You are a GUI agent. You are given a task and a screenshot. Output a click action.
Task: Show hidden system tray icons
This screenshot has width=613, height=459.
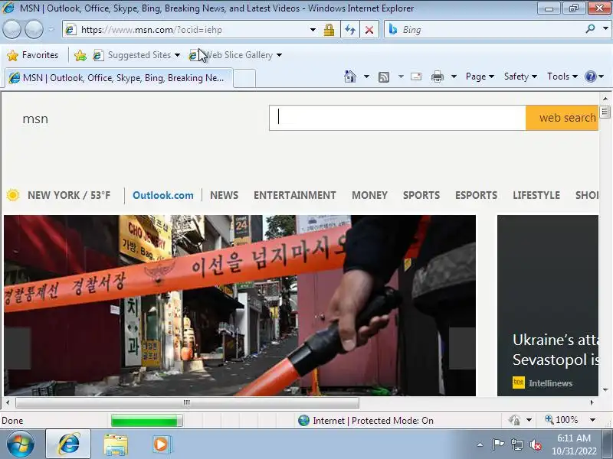point(480,444)
